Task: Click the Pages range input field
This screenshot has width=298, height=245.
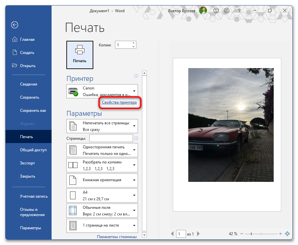Action: (x=111, y=138)
